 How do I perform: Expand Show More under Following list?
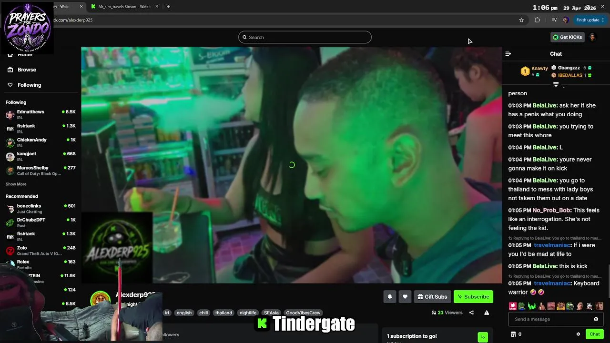point(16,184)
